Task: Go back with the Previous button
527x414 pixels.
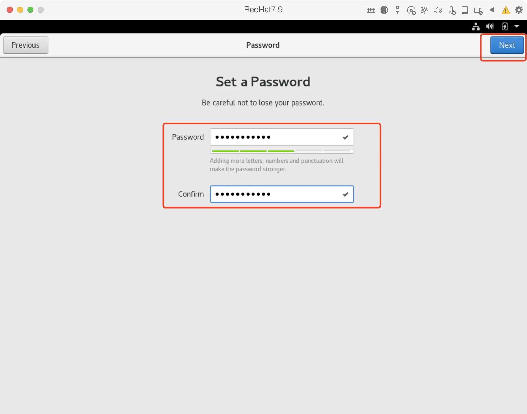Action: click(25, 45)
